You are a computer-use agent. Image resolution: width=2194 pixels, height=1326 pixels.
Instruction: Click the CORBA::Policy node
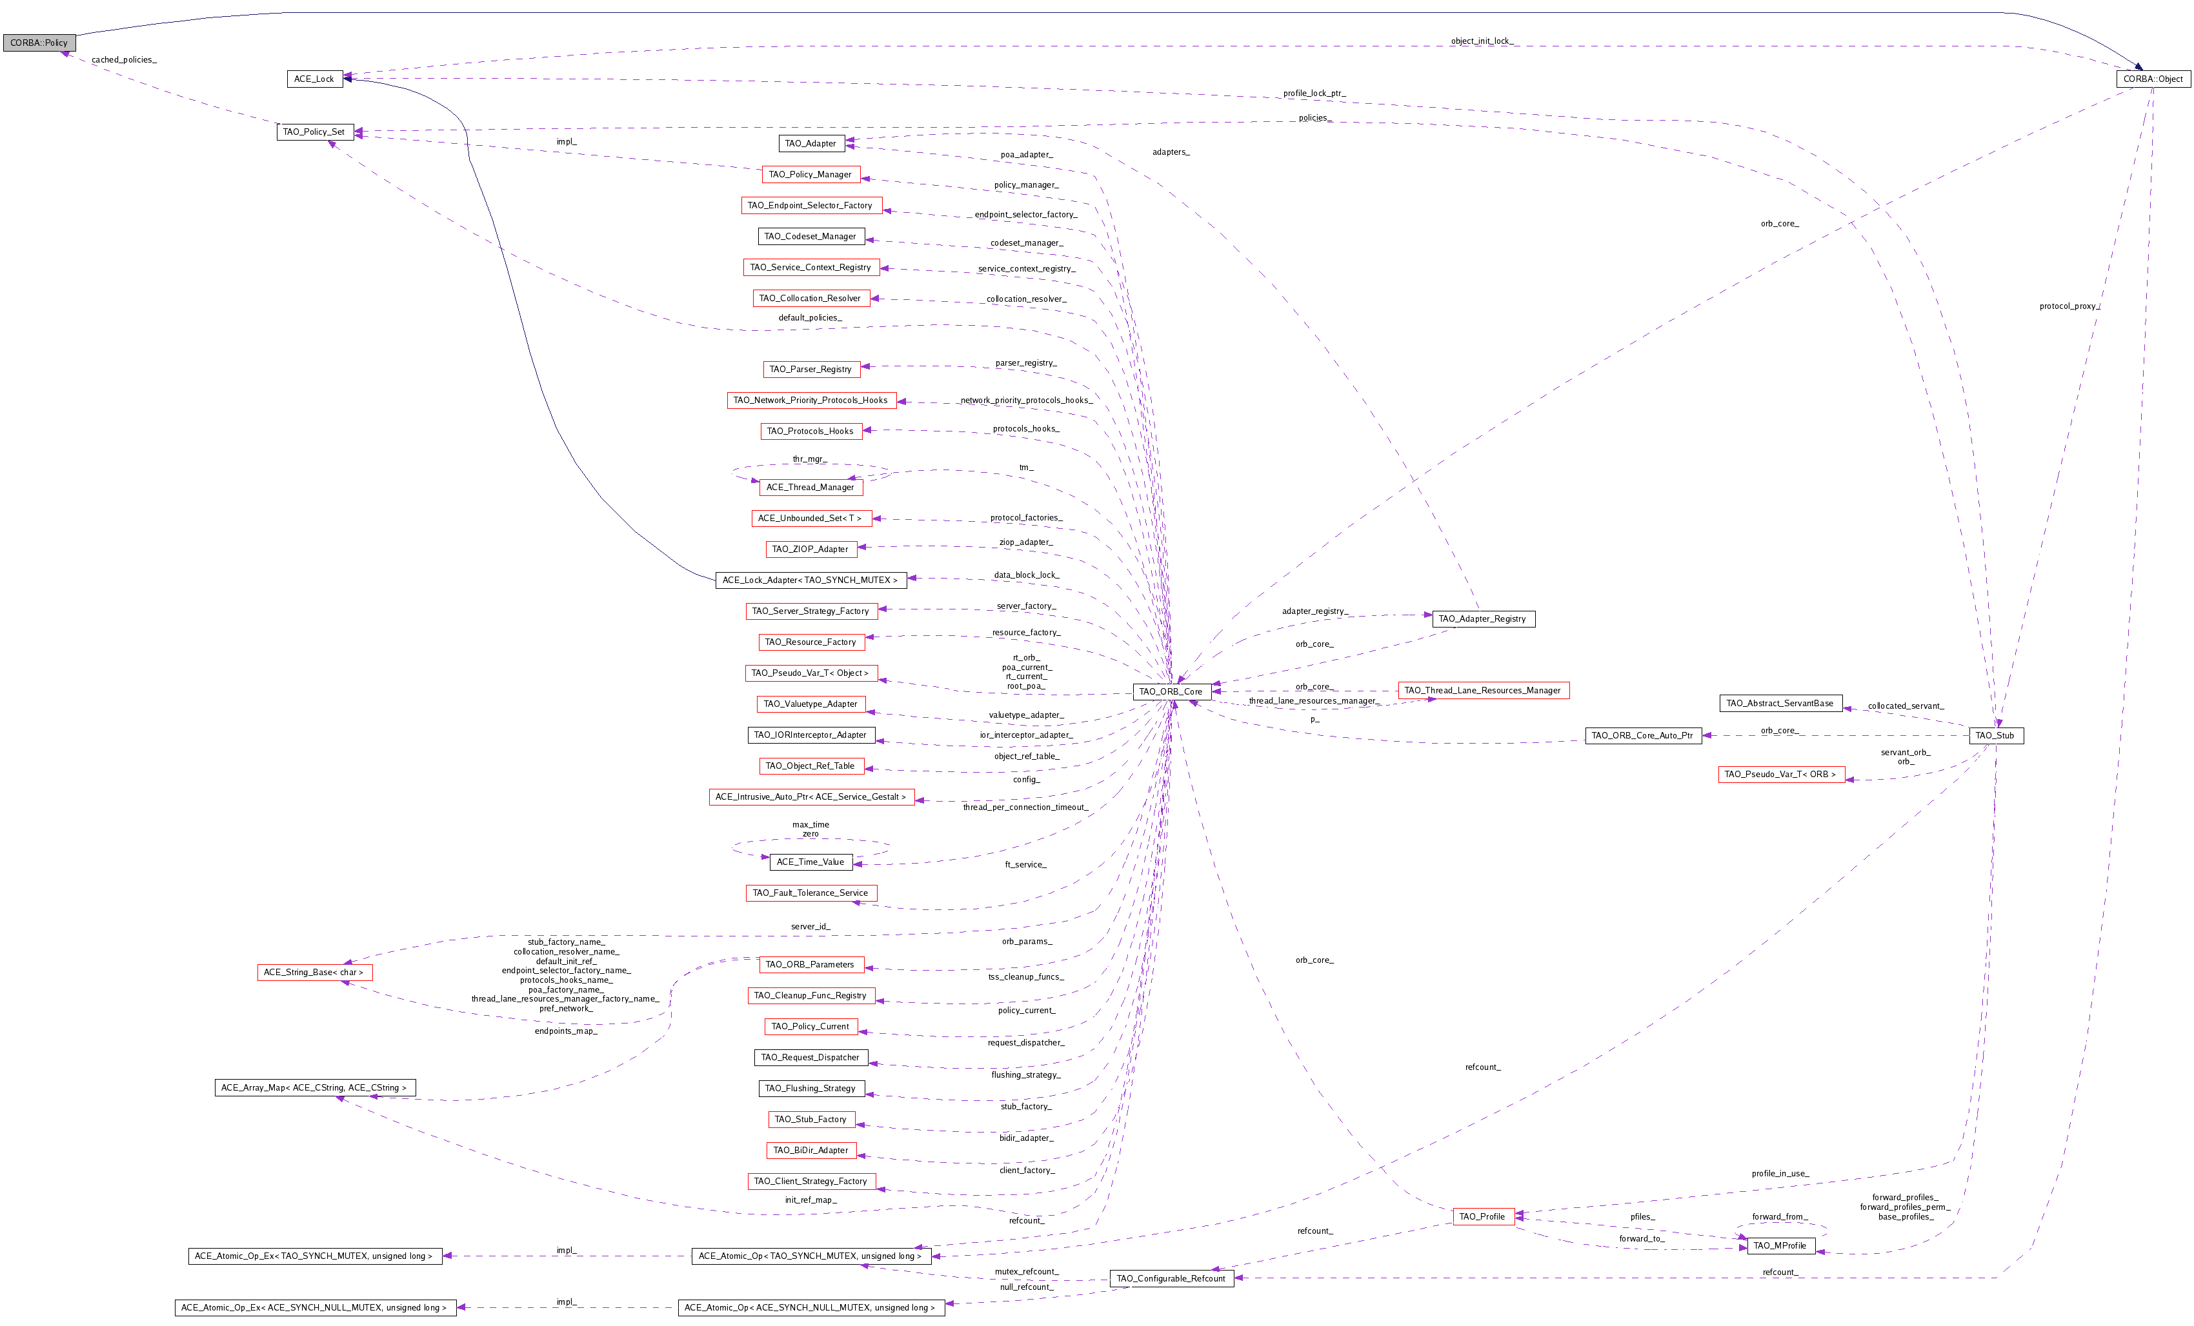39,43
